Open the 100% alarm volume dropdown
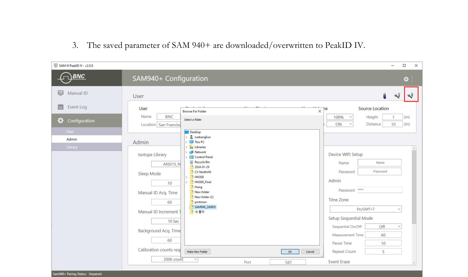Viewport: 468px width, 277px height. pyautogui.click(x=340, y=117)
